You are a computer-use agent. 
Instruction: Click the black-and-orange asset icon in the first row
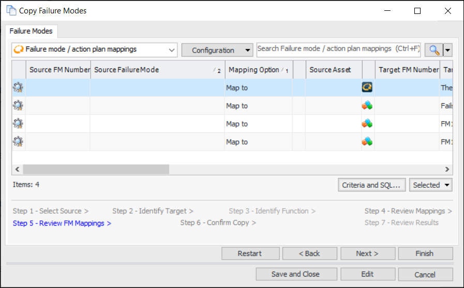(x=367, y=88)
